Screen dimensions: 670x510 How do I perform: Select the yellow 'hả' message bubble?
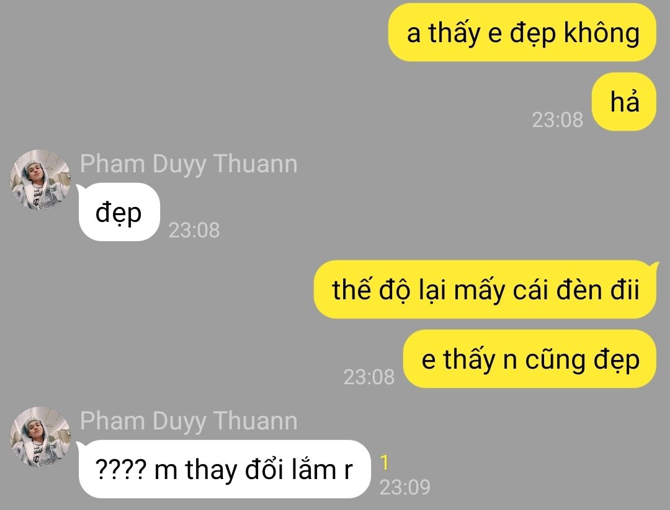(624, 102)
